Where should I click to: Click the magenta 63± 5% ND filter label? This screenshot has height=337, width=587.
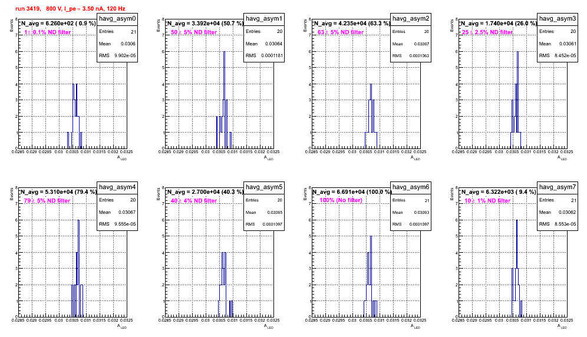341,32
